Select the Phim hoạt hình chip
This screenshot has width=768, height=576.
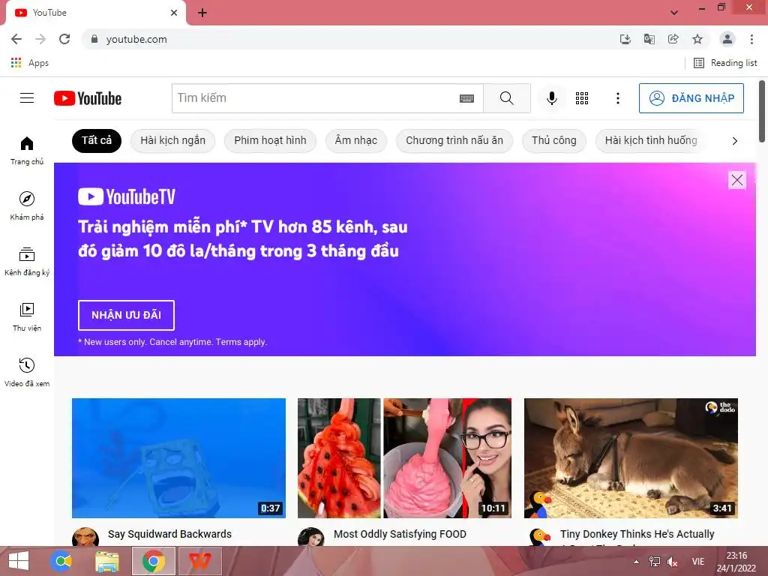[x=270, y=140]
